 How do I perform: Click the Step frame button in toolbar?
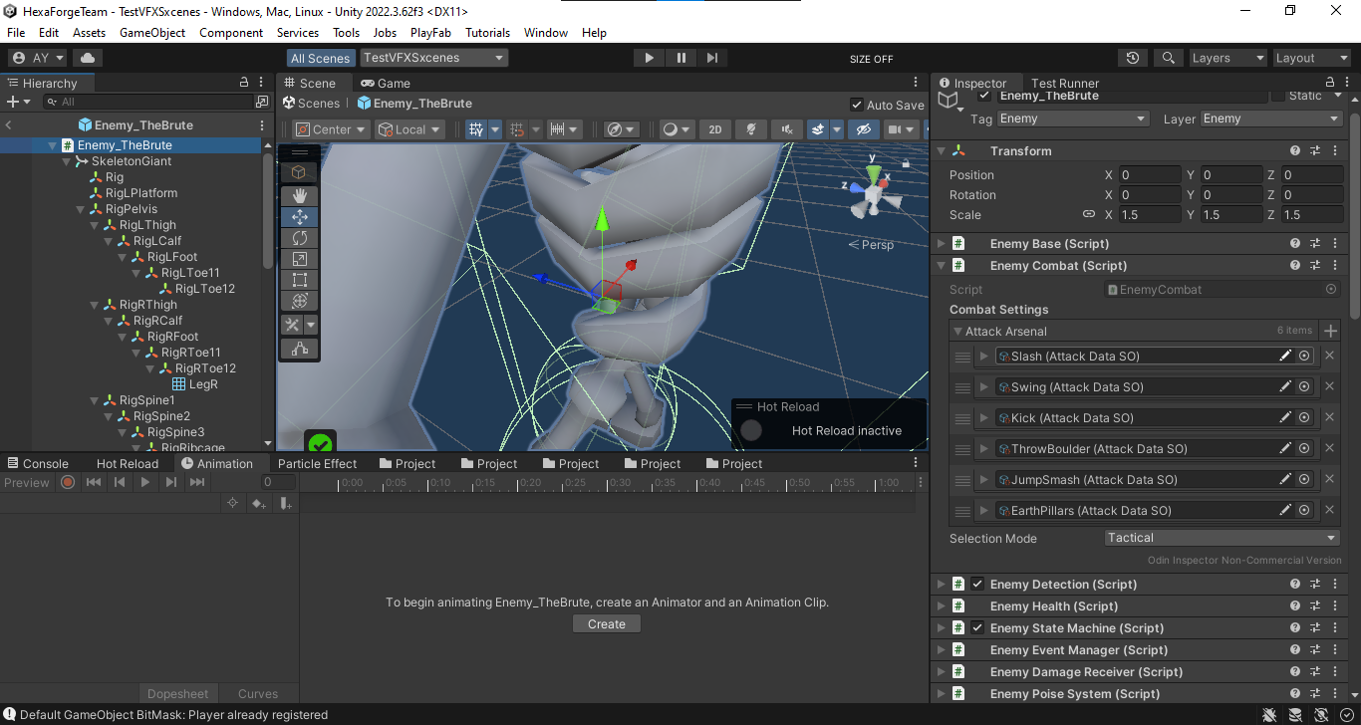[711, 58]
